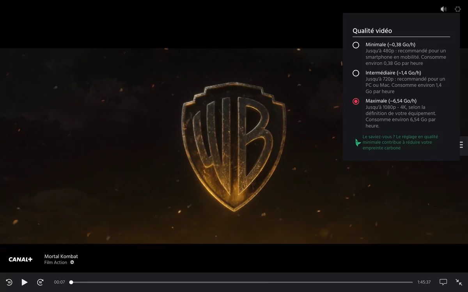
Task: Mute the audio with the speaker icon
Action: (x=443, y=9)
